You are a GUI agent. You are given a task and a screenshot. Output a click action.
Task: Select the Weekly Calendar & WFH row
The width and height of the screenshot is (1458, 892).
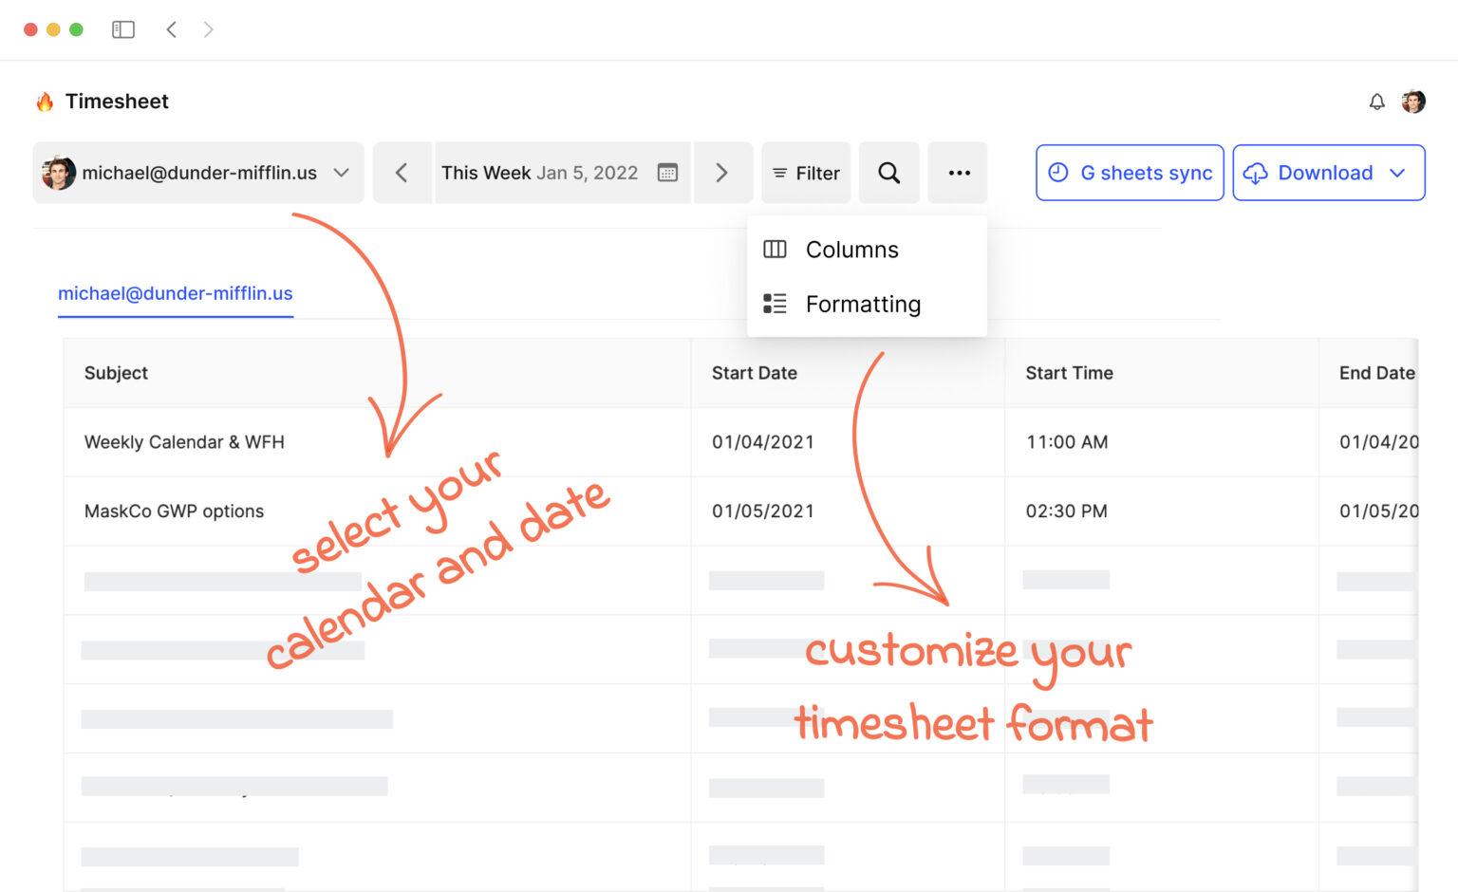[184, 442]
